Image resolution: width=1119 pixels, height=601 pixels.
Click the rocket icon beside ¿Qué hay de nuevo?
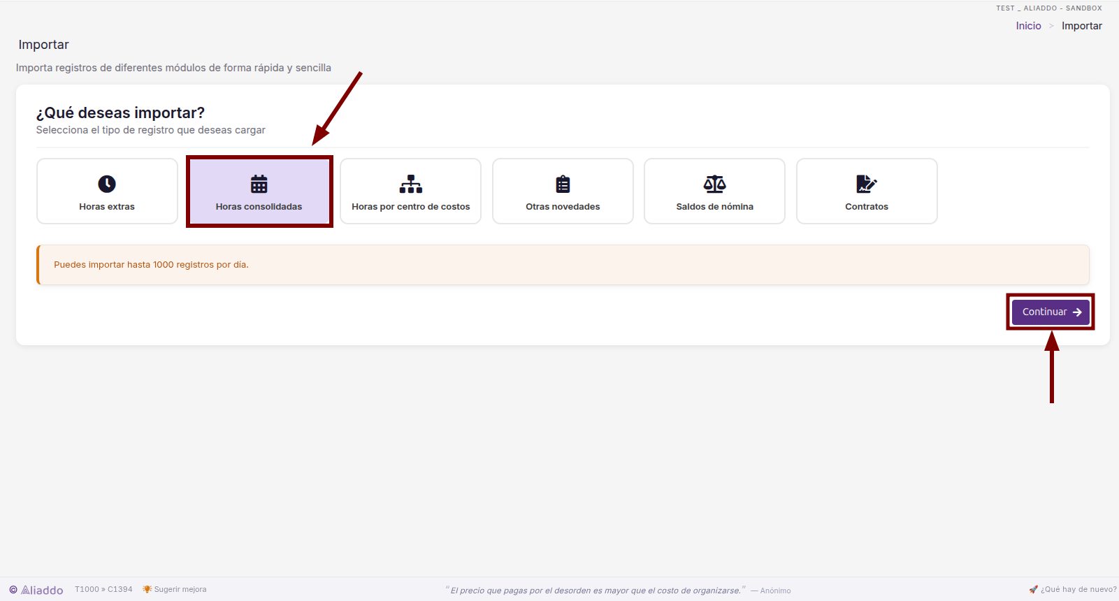coord(1033,589)
